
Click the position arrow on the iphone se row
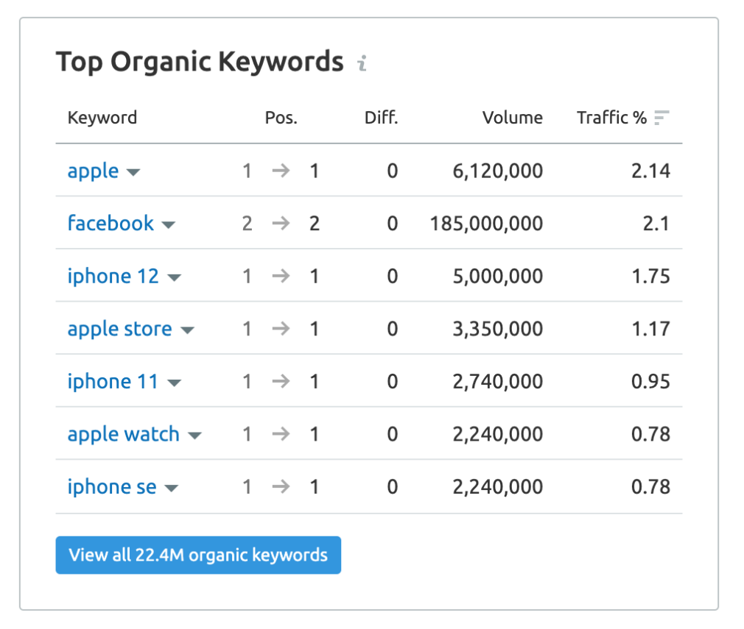pos(281,486)
